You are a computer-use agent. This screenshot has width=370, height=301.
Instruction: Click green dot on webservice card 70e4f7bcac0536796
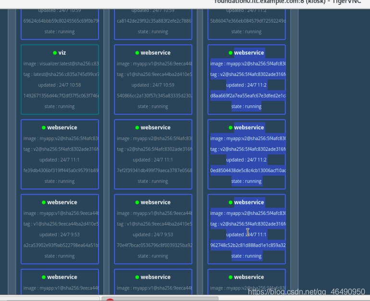click(x=137, y=202)
